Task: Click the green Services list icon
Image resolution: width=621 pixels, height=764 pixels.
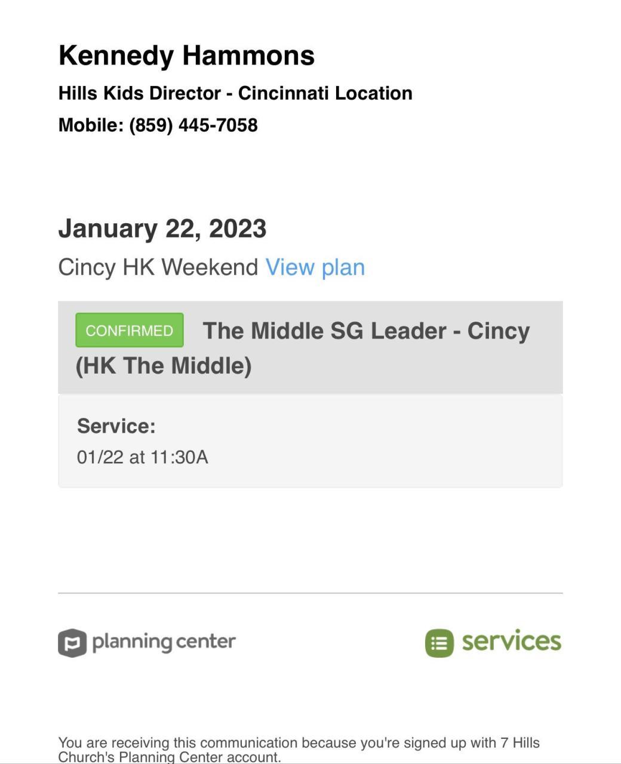Action: click(439, 643)
